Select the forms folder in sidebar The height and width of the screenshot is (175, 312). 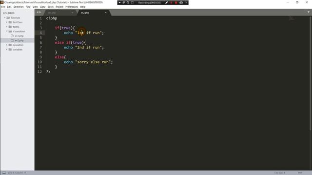coord(16,27)
